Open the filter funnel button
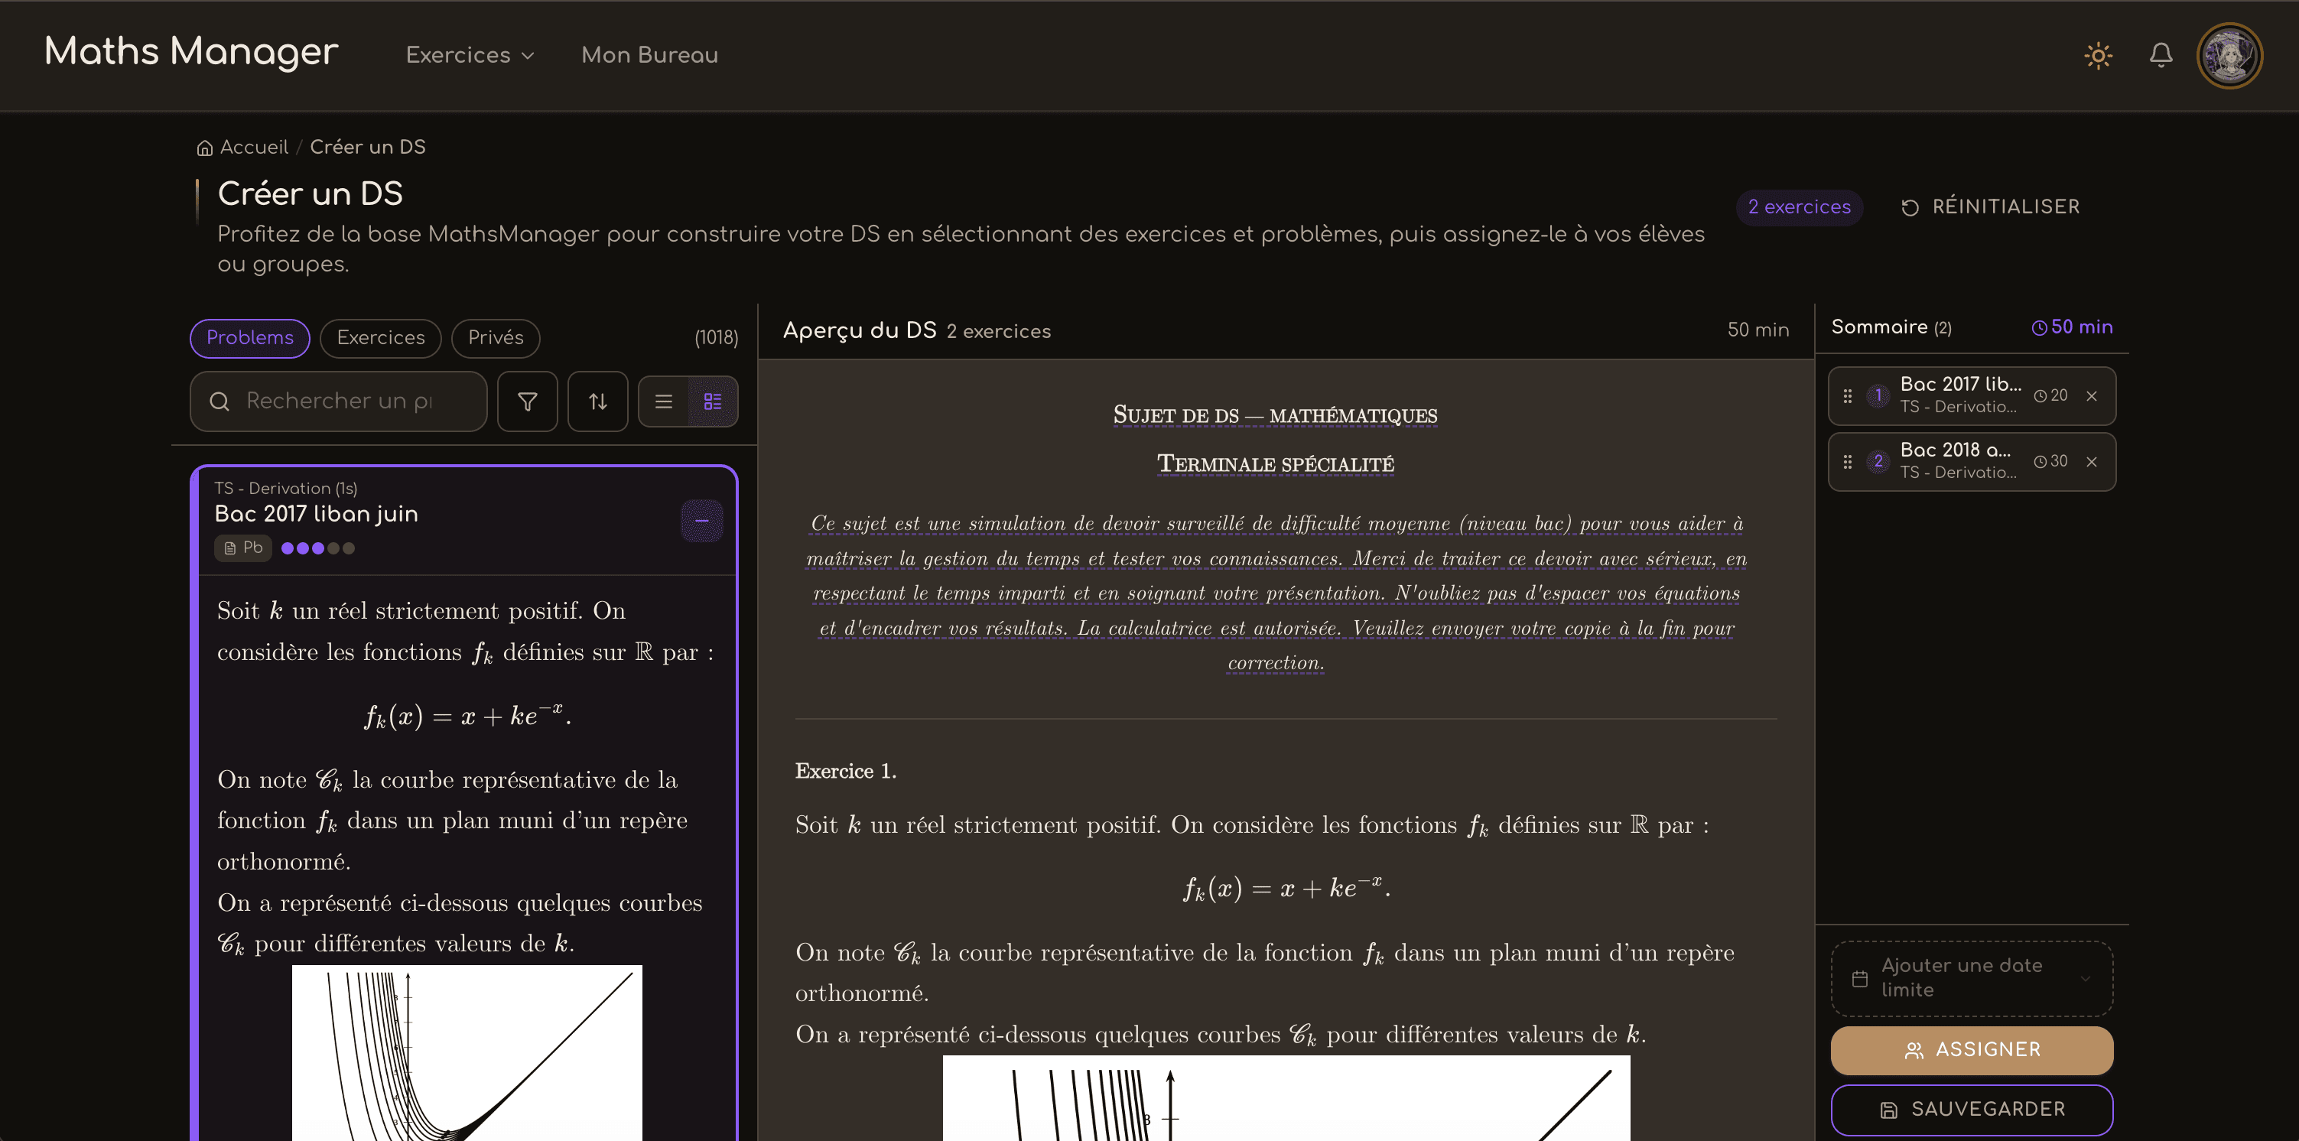2299x1141 pixels. pos(528,401)
